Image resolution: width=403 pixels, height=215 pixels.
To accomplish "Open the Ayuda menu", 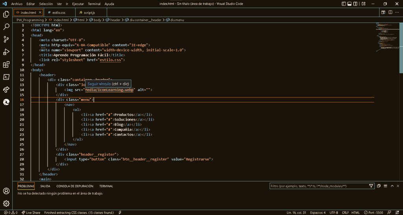I will click(109, 4).
